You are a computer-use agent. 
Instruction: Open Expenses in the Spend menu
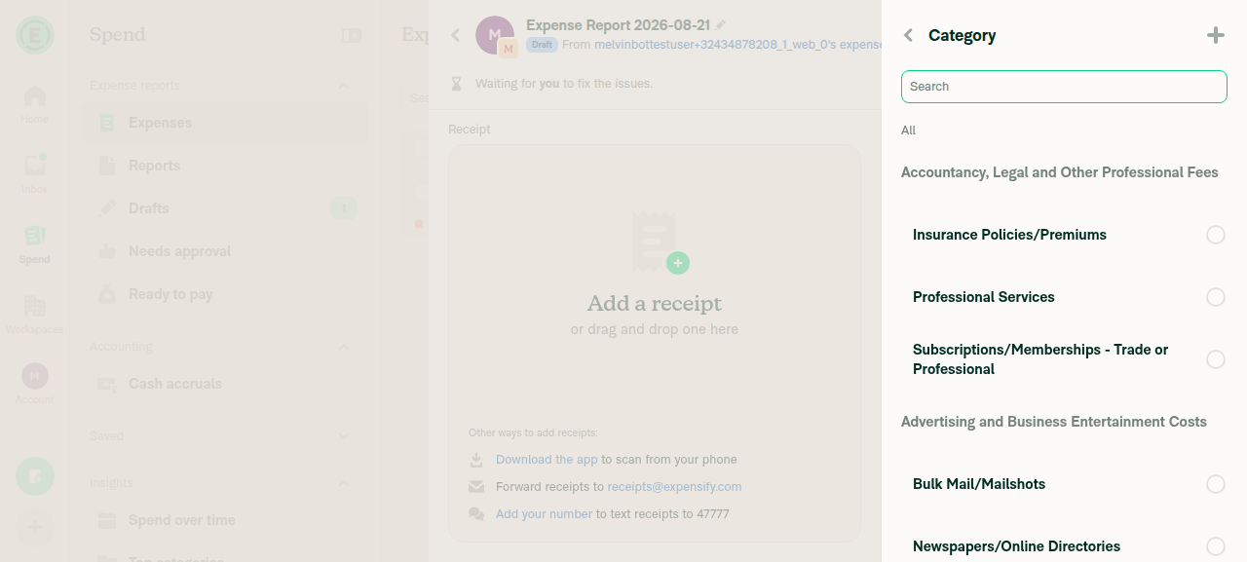coord(225,123)
